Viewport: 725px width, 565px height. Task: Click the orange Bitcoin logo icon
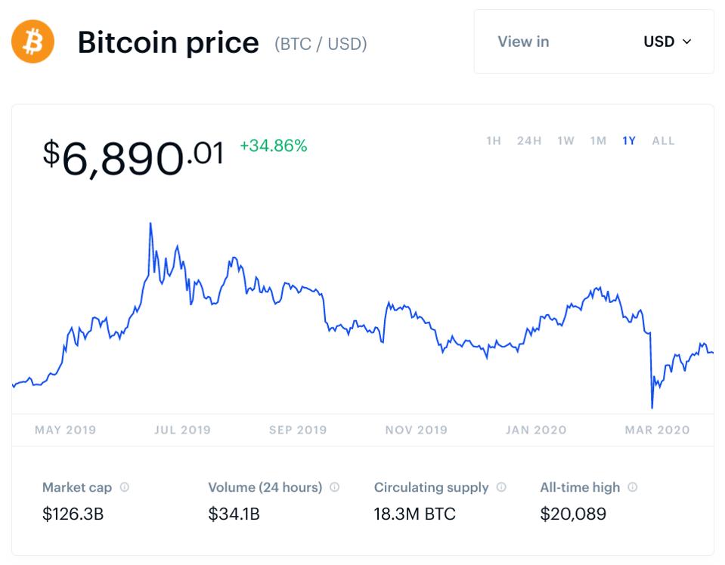[33, 42]
